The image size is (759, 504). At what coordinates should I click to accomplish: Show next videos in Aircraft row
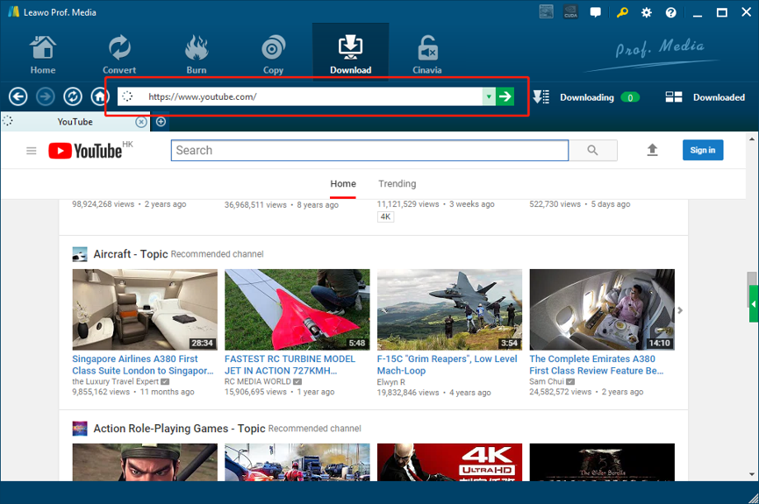(x=680, y=310)
